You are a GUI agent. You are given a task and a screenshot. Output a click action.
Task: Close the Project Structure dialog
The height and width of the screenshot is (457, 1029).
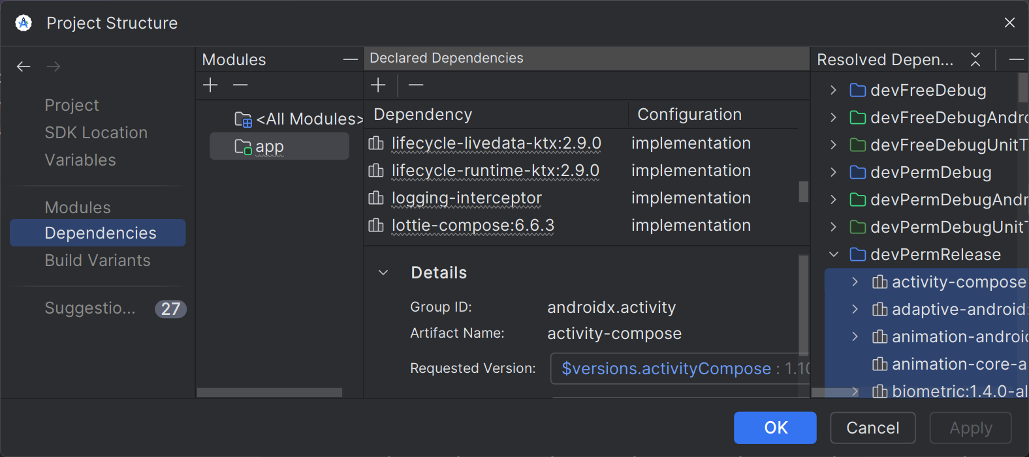pyautogui.click(x=1009, y=23)
